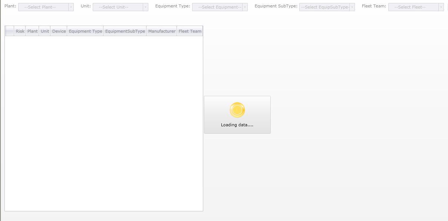Open the Equipment SubType dropdown
448x221 pixels.
pyautogui.click(x=327, y=7)
